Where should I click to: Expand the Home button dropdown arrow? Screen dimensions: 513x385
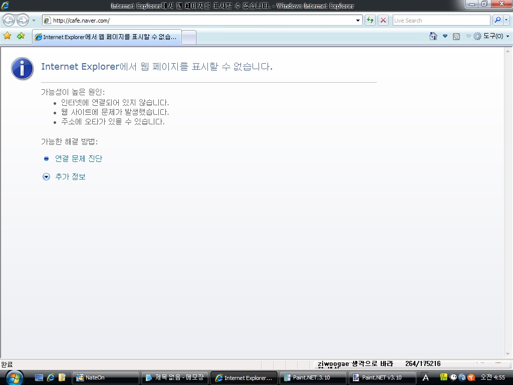pos(445,36)
